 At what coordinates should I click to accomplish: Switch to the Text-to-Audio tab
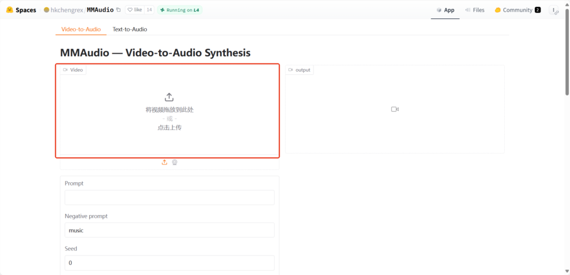130,29
